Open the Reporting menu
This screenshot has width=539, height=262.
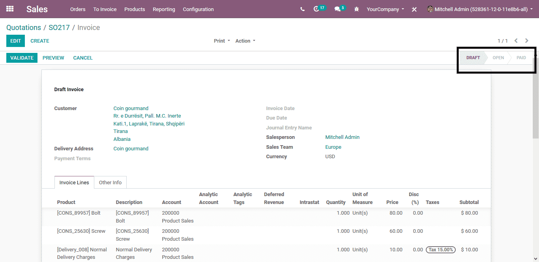click(x=164, y=9)
